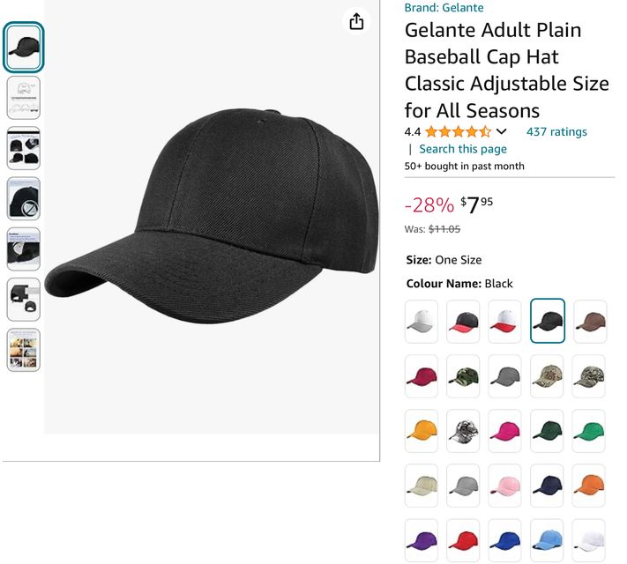Select the yellow cap colour swatch
This screenshot has height=564, width=627.
click(x=422, y=431)
